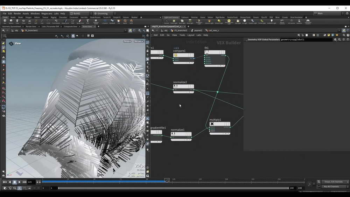Select the File shelf tool
The height and width of the screenshot is (197, 350).
(x=119, y=21)
